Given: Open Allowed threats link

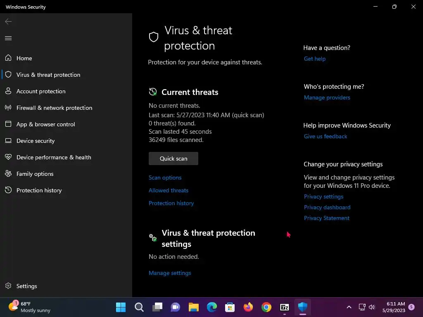Looking at the screenshot, I should point(169,190).
